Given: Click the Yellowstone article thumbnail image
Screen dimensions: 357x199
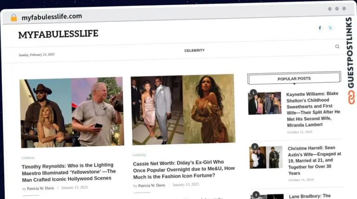Looking at the screenshot, I should 72,112.
